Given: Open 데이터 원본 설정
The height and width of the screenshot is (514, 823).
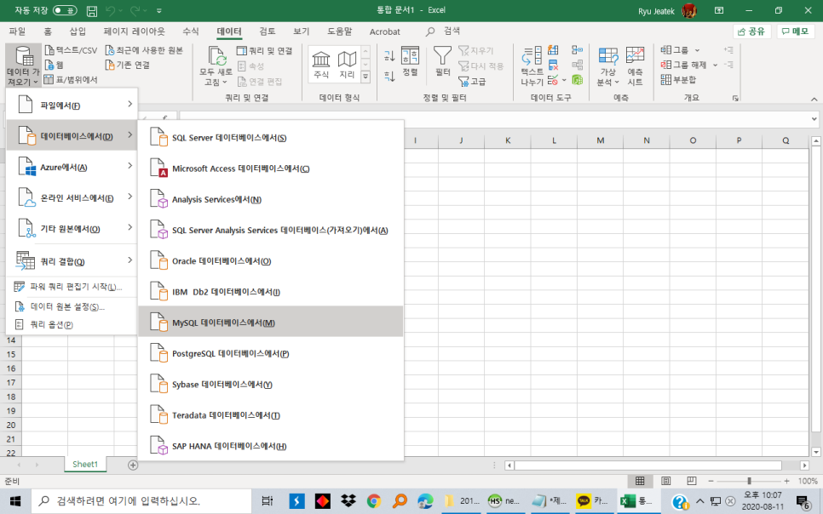Looking at the screenshot, I should tap(72, 306).
